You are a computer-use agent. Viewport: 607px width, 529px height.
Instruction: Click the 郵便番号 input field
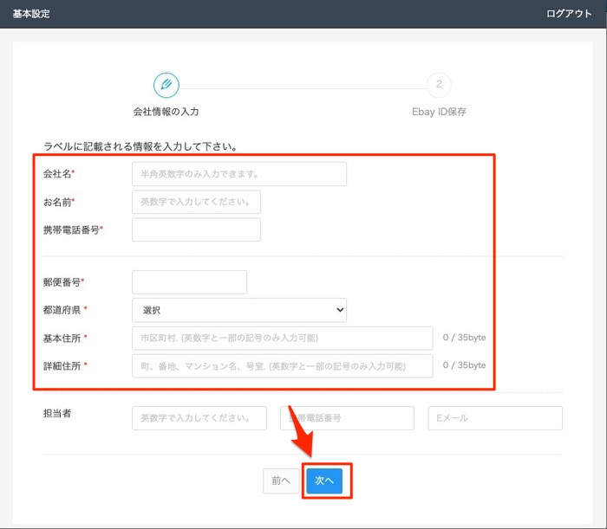pos(189,282)
